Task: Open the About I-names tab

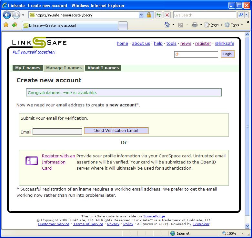Action: point(103,68)
